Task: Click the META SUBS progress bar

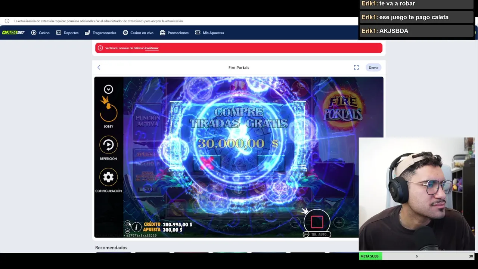Action: tap(417, 256)
